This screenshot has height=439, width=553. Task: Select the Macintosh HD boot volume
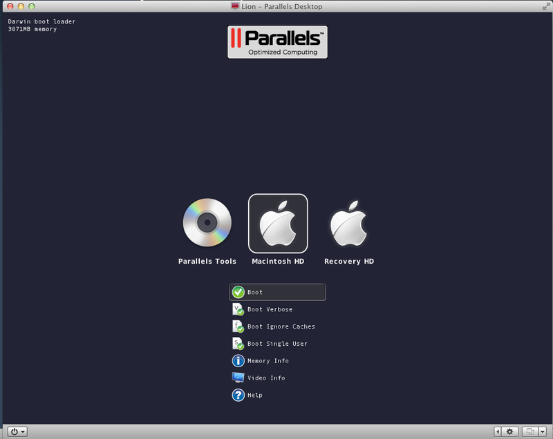click(278, 224)
